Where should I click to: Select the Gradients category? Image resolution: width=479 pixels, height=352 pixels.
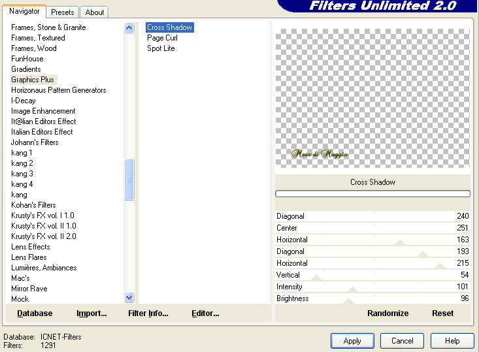point(26,69)
